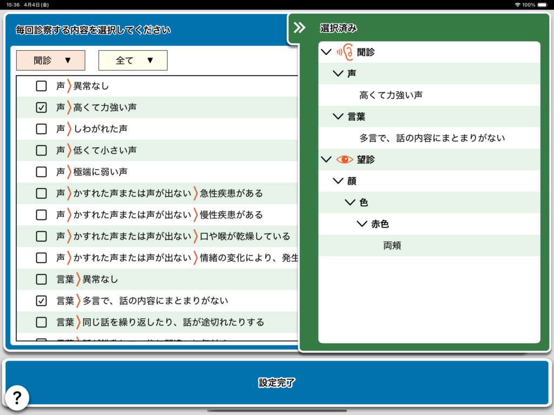
Task: Select 両頬 in the selected list
Action: point(392,246)
